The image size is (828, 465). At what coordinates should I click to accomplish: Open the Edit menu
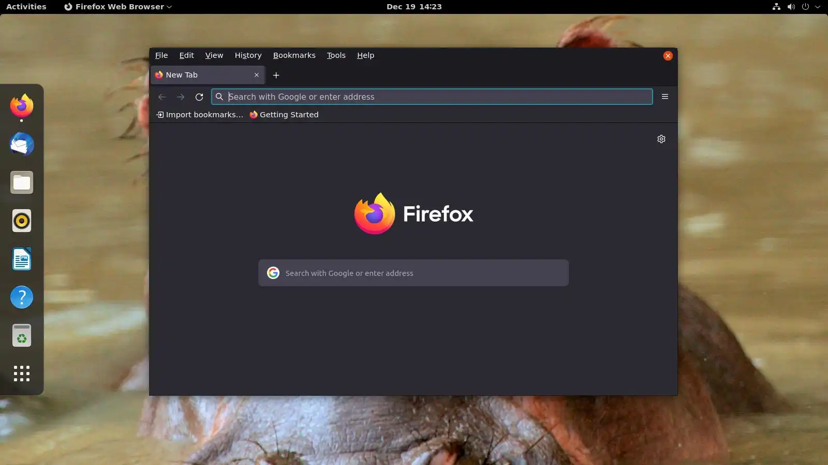coord(187,55)
